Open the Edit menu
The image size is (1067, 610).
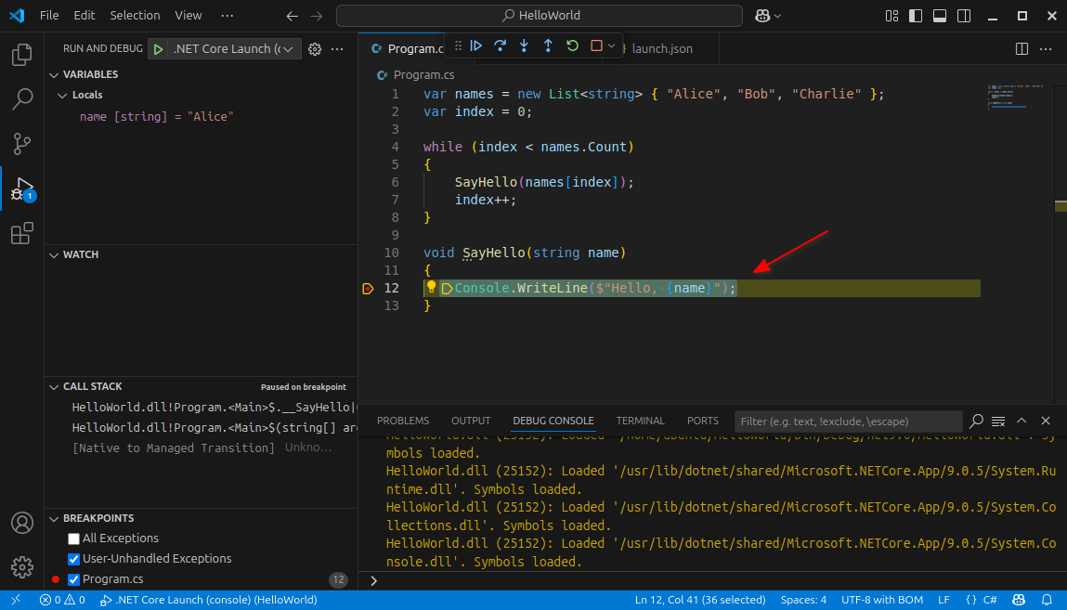coord(85,15)
